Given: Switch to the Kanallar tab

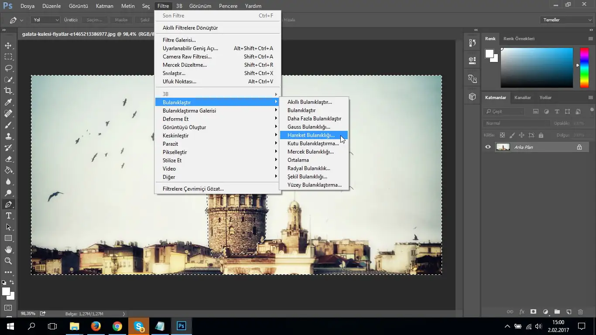Looking at the screenshot, I should point(522,98).
